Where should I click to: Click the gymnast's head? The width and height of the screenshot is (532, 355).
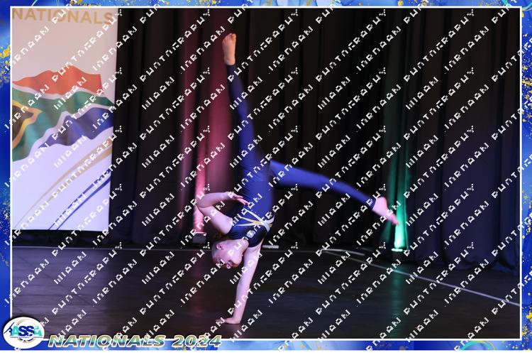pyautogui.click(x=220, y=250)
